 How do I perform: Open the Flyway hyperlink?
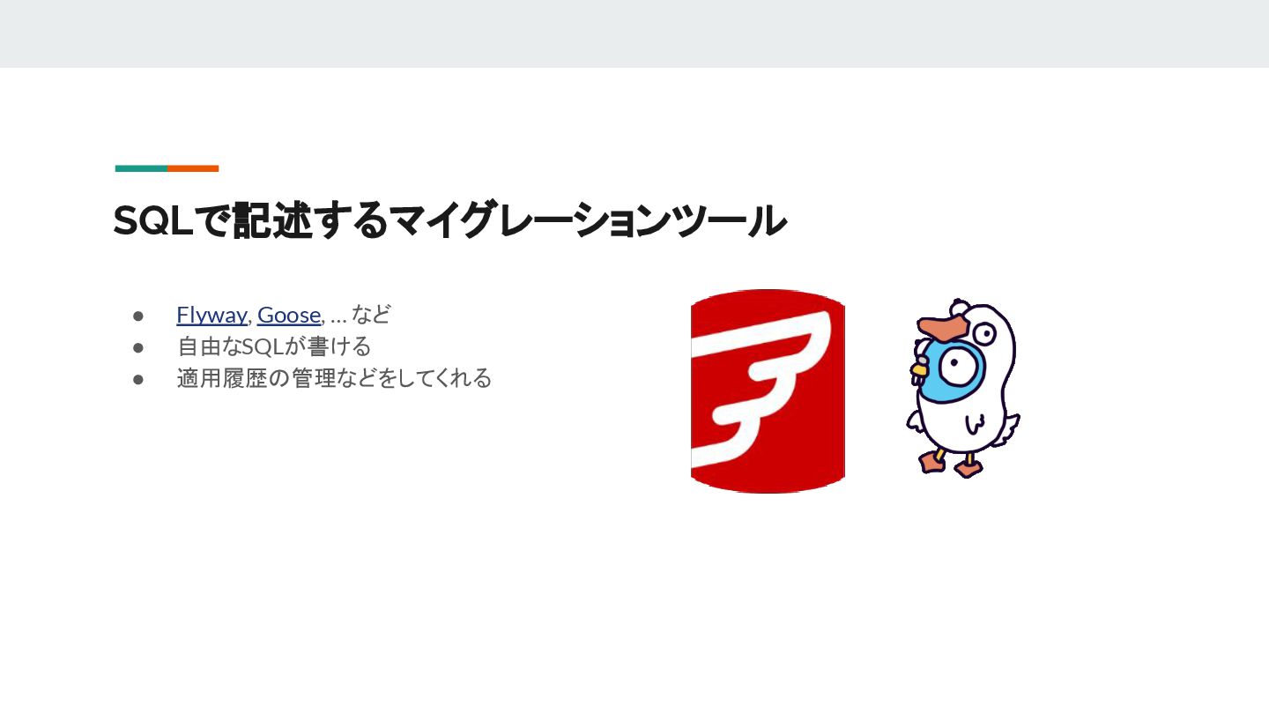coord(211,315)
